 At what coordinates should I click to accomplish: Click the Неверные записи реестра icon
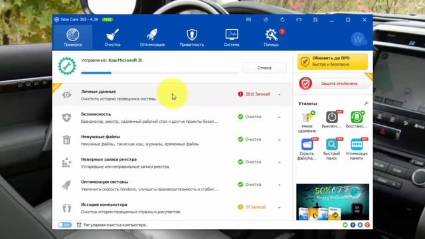[66, 163]
